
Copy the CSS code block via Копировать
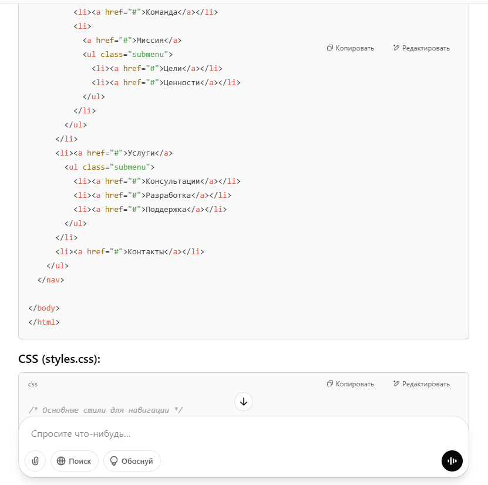(x=351, y=384)
